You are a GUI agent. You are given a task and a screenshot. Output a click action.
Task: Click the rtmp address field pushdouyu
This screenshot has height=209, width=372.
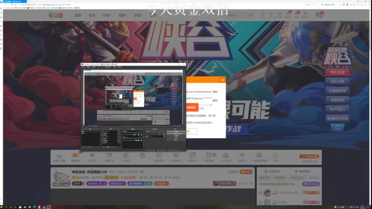coord(199,91)
